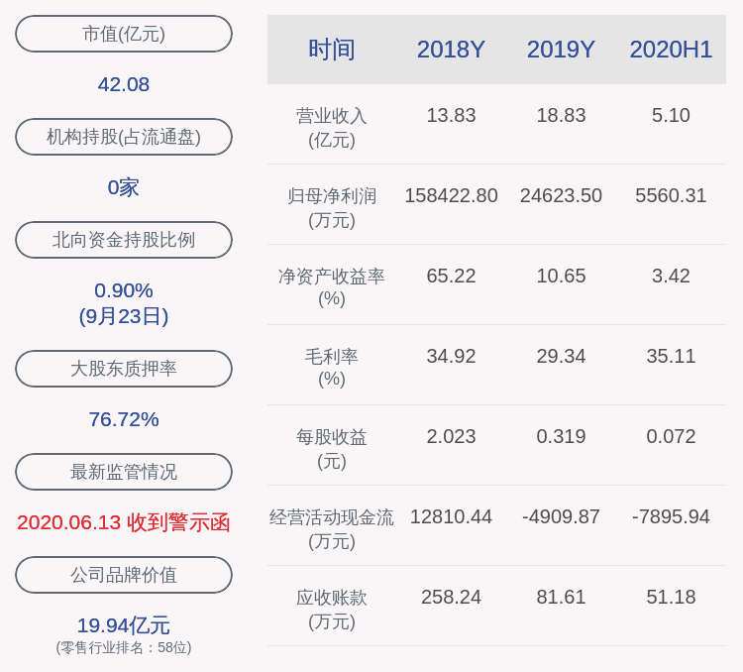
Task: Select receivables value 258.24
Action: (x=451, y=597)
